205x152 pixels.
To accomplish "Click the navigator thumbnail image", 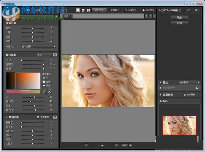I will click(179, 125).
